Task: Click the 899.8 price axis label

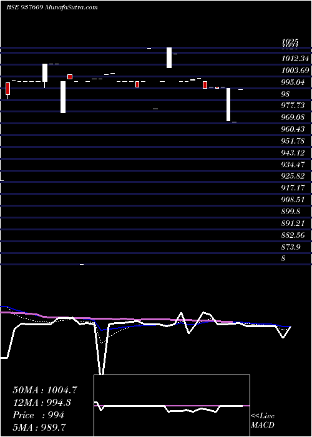Action: pyautogui.click(x=291, y=212)
